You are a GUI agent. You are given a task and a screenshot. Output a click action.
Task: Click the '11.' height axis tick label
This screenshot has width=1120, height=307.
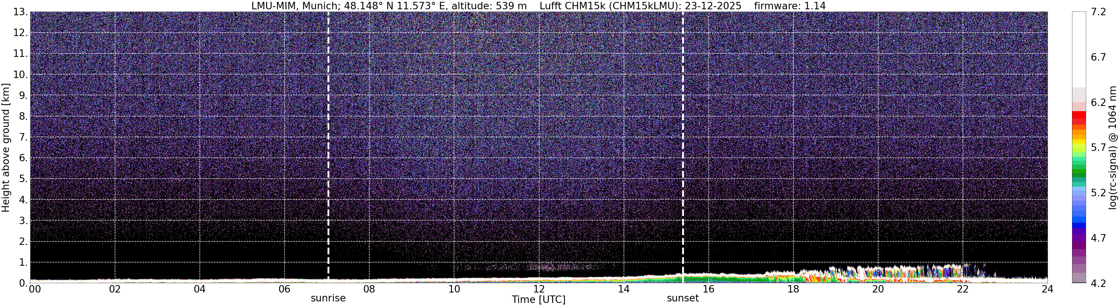[20, 54]
